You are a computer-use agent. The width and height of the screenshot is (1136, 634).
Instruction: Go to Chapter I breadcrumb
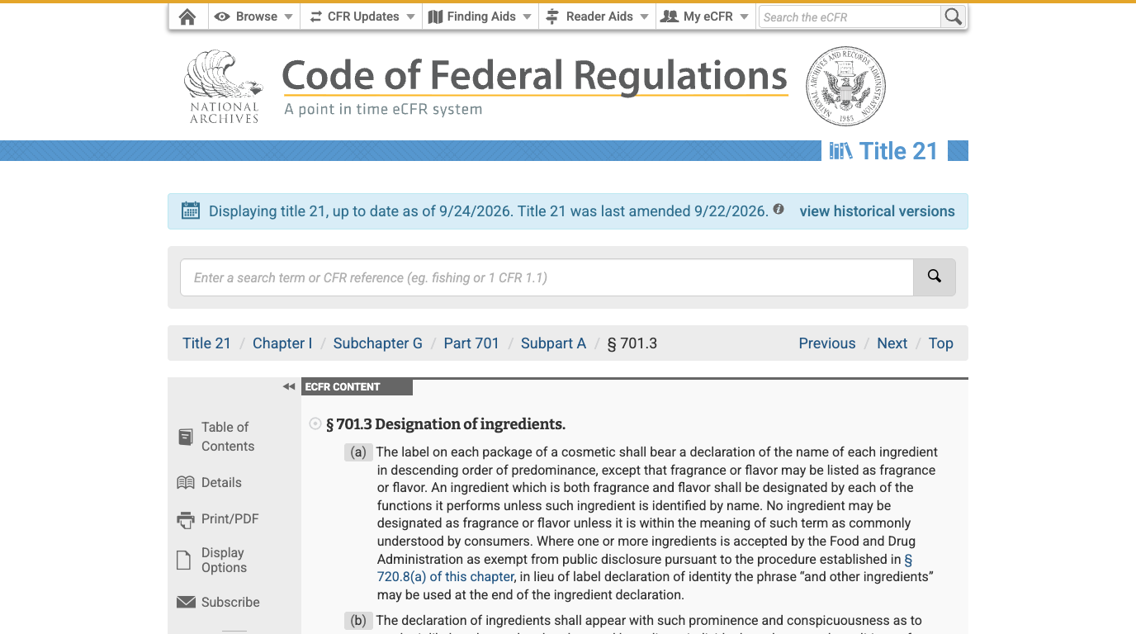click(x=282, y=343)
